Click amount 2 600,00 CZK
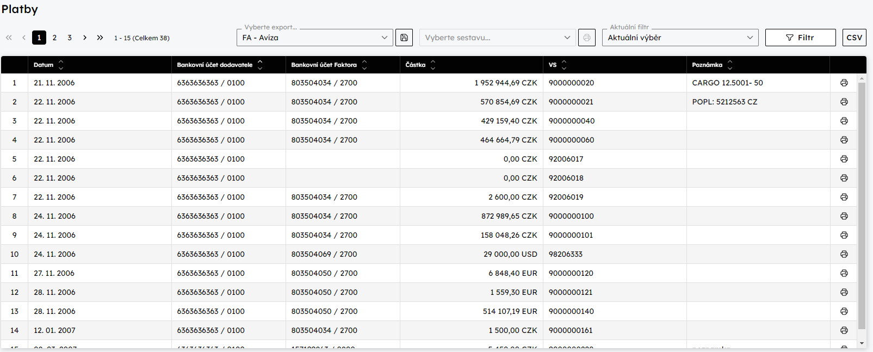The image size is (873, 352). click(x=512, y=197)
